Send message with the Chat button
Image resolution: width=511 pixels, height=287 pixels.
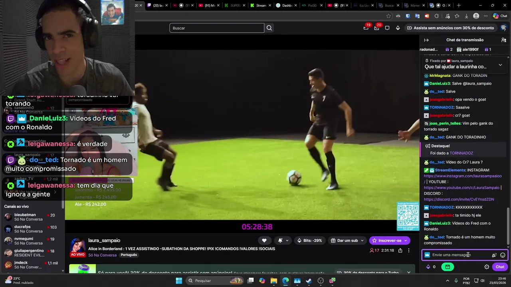pyautogui.click(x=500, y=267)
